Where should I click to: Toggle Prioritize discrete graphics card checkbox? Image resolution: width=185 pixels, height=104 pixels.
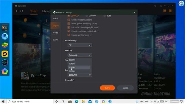coord(69,27)
